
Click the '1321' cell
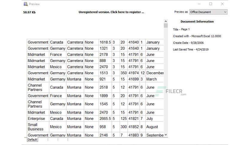click(105, 49)
